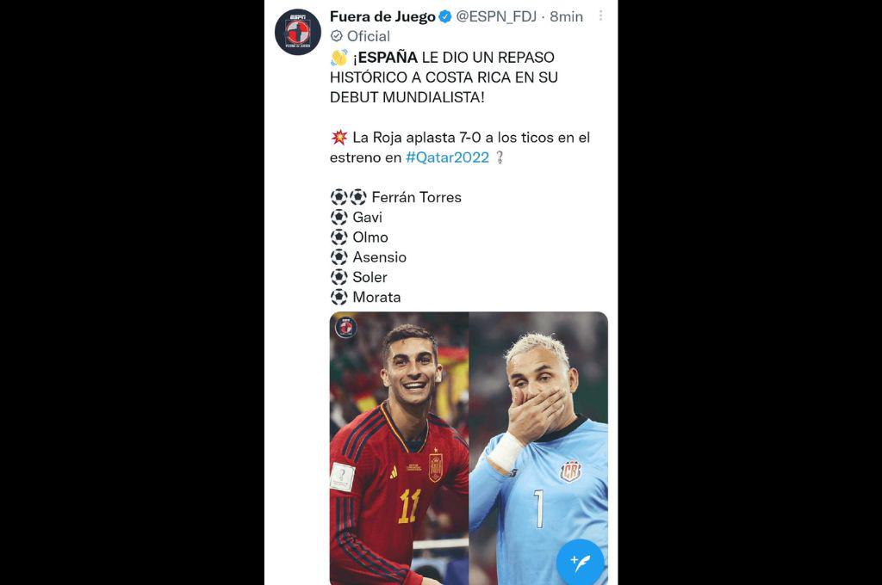
Task: Open the goalkeeper photo on the right
Action: [x=538, y=448]
